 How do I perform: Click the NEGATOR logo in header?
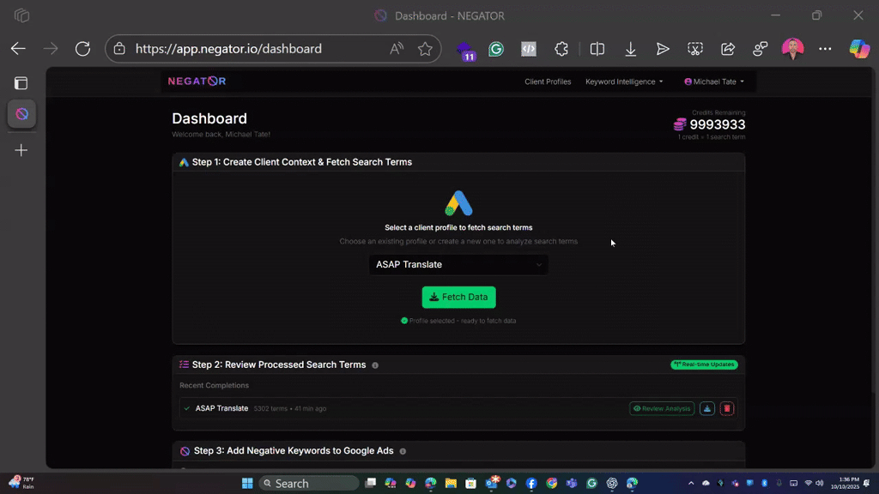(x=197, y=81)
